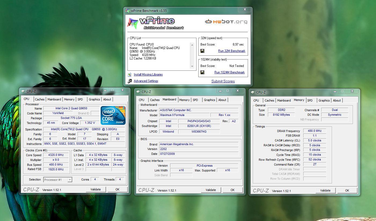Open Graphics tab in first CPU-Z window
The width and height of the screenshot is (376, 221).
94,99
